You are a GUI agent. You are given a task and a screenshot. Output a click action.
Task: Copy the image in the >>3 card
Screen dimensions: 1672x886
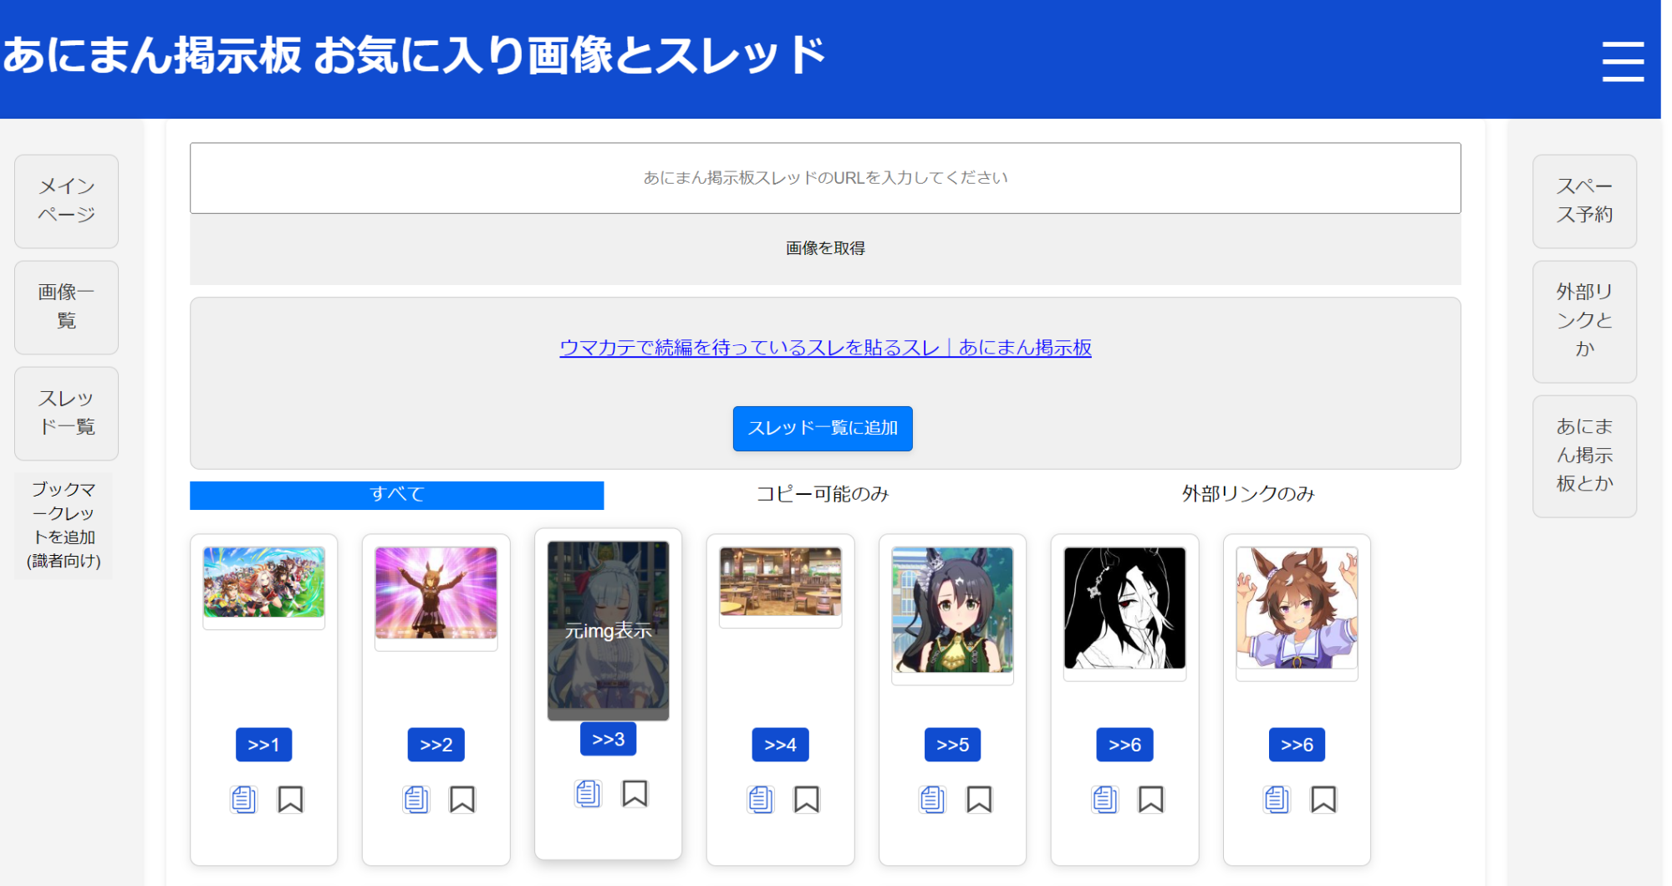(x=588, y=794)
